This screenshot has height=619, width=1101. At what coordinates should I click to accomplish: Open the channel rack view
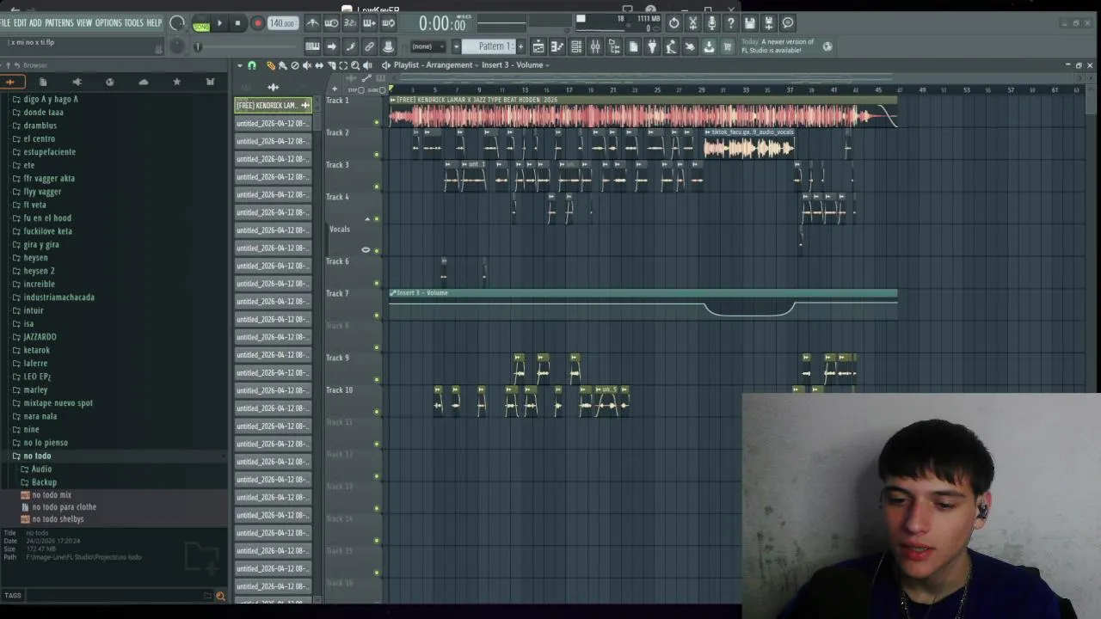tap(576, 46)
